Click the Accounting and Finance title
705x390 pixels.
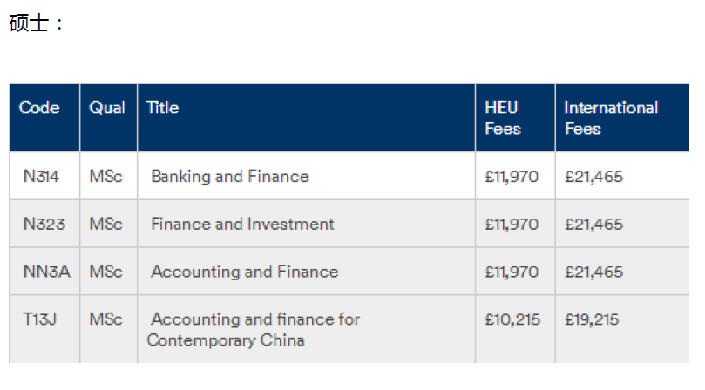pyautogui.click(x=245, y=272)
